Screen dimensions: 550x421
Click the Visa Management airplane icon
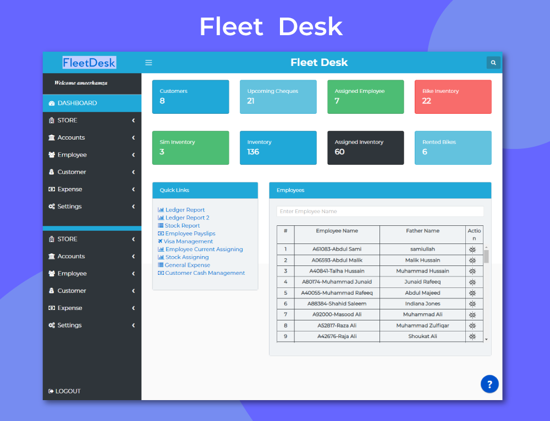160,241
